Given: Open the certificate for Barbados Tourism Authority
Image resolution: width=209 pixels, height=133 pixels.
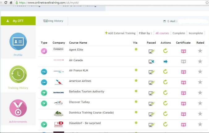Looking at the screenshot, I should point(183,93).
